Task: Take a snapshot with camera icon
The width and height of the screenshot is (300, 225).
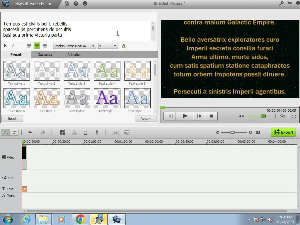Action: click(282, 116)
